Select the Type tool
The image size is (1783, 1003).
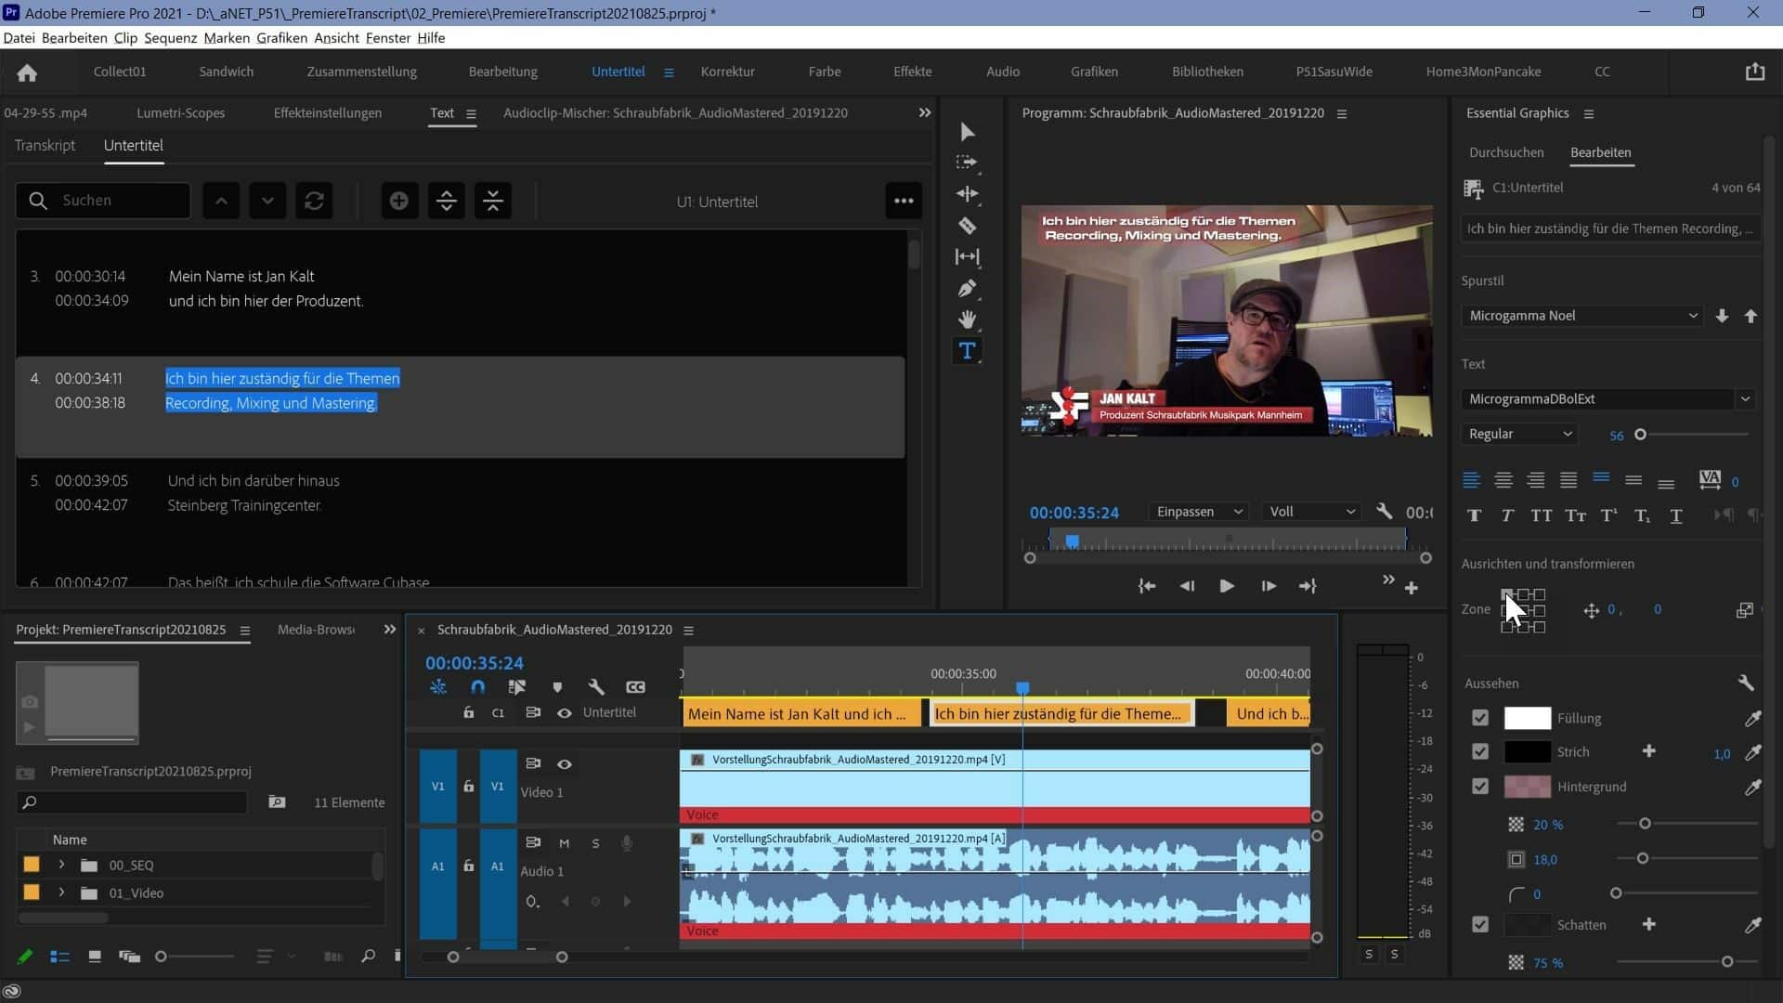(967, 351)
